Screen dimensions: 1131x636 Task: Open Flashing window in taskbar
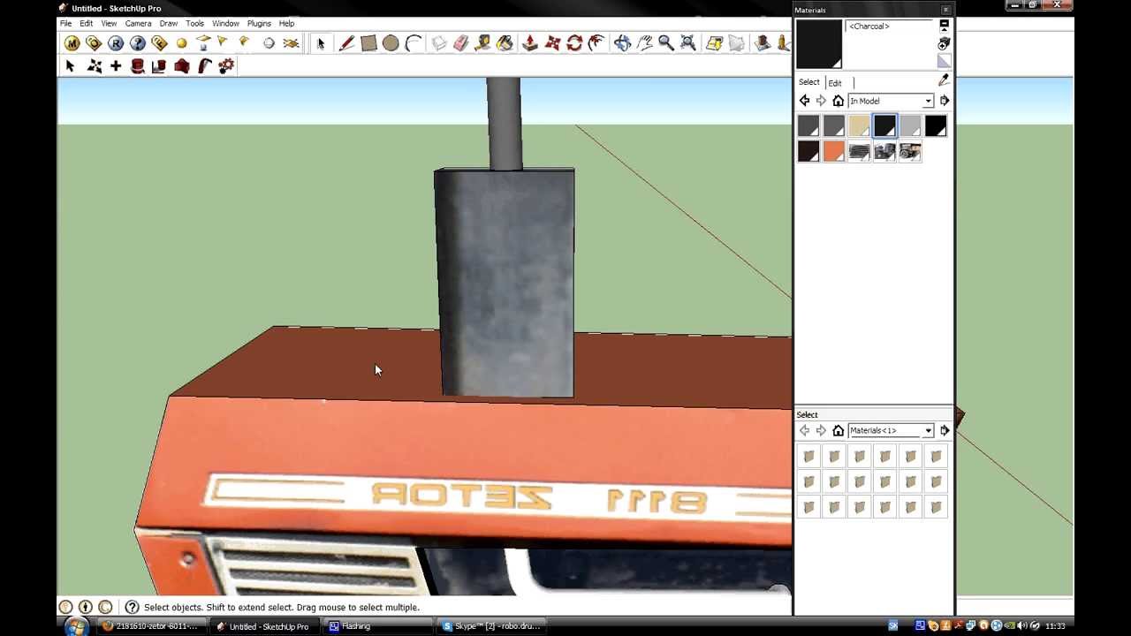(377, 626)
